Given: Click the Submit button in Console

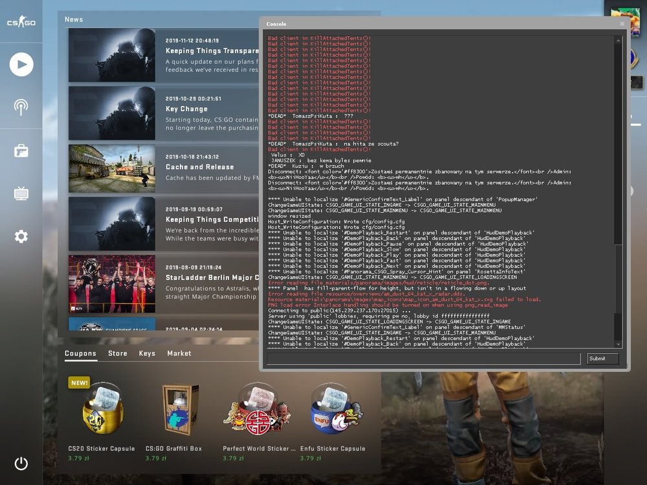Looking at the screenshot, I should click(x=603, y=359).
